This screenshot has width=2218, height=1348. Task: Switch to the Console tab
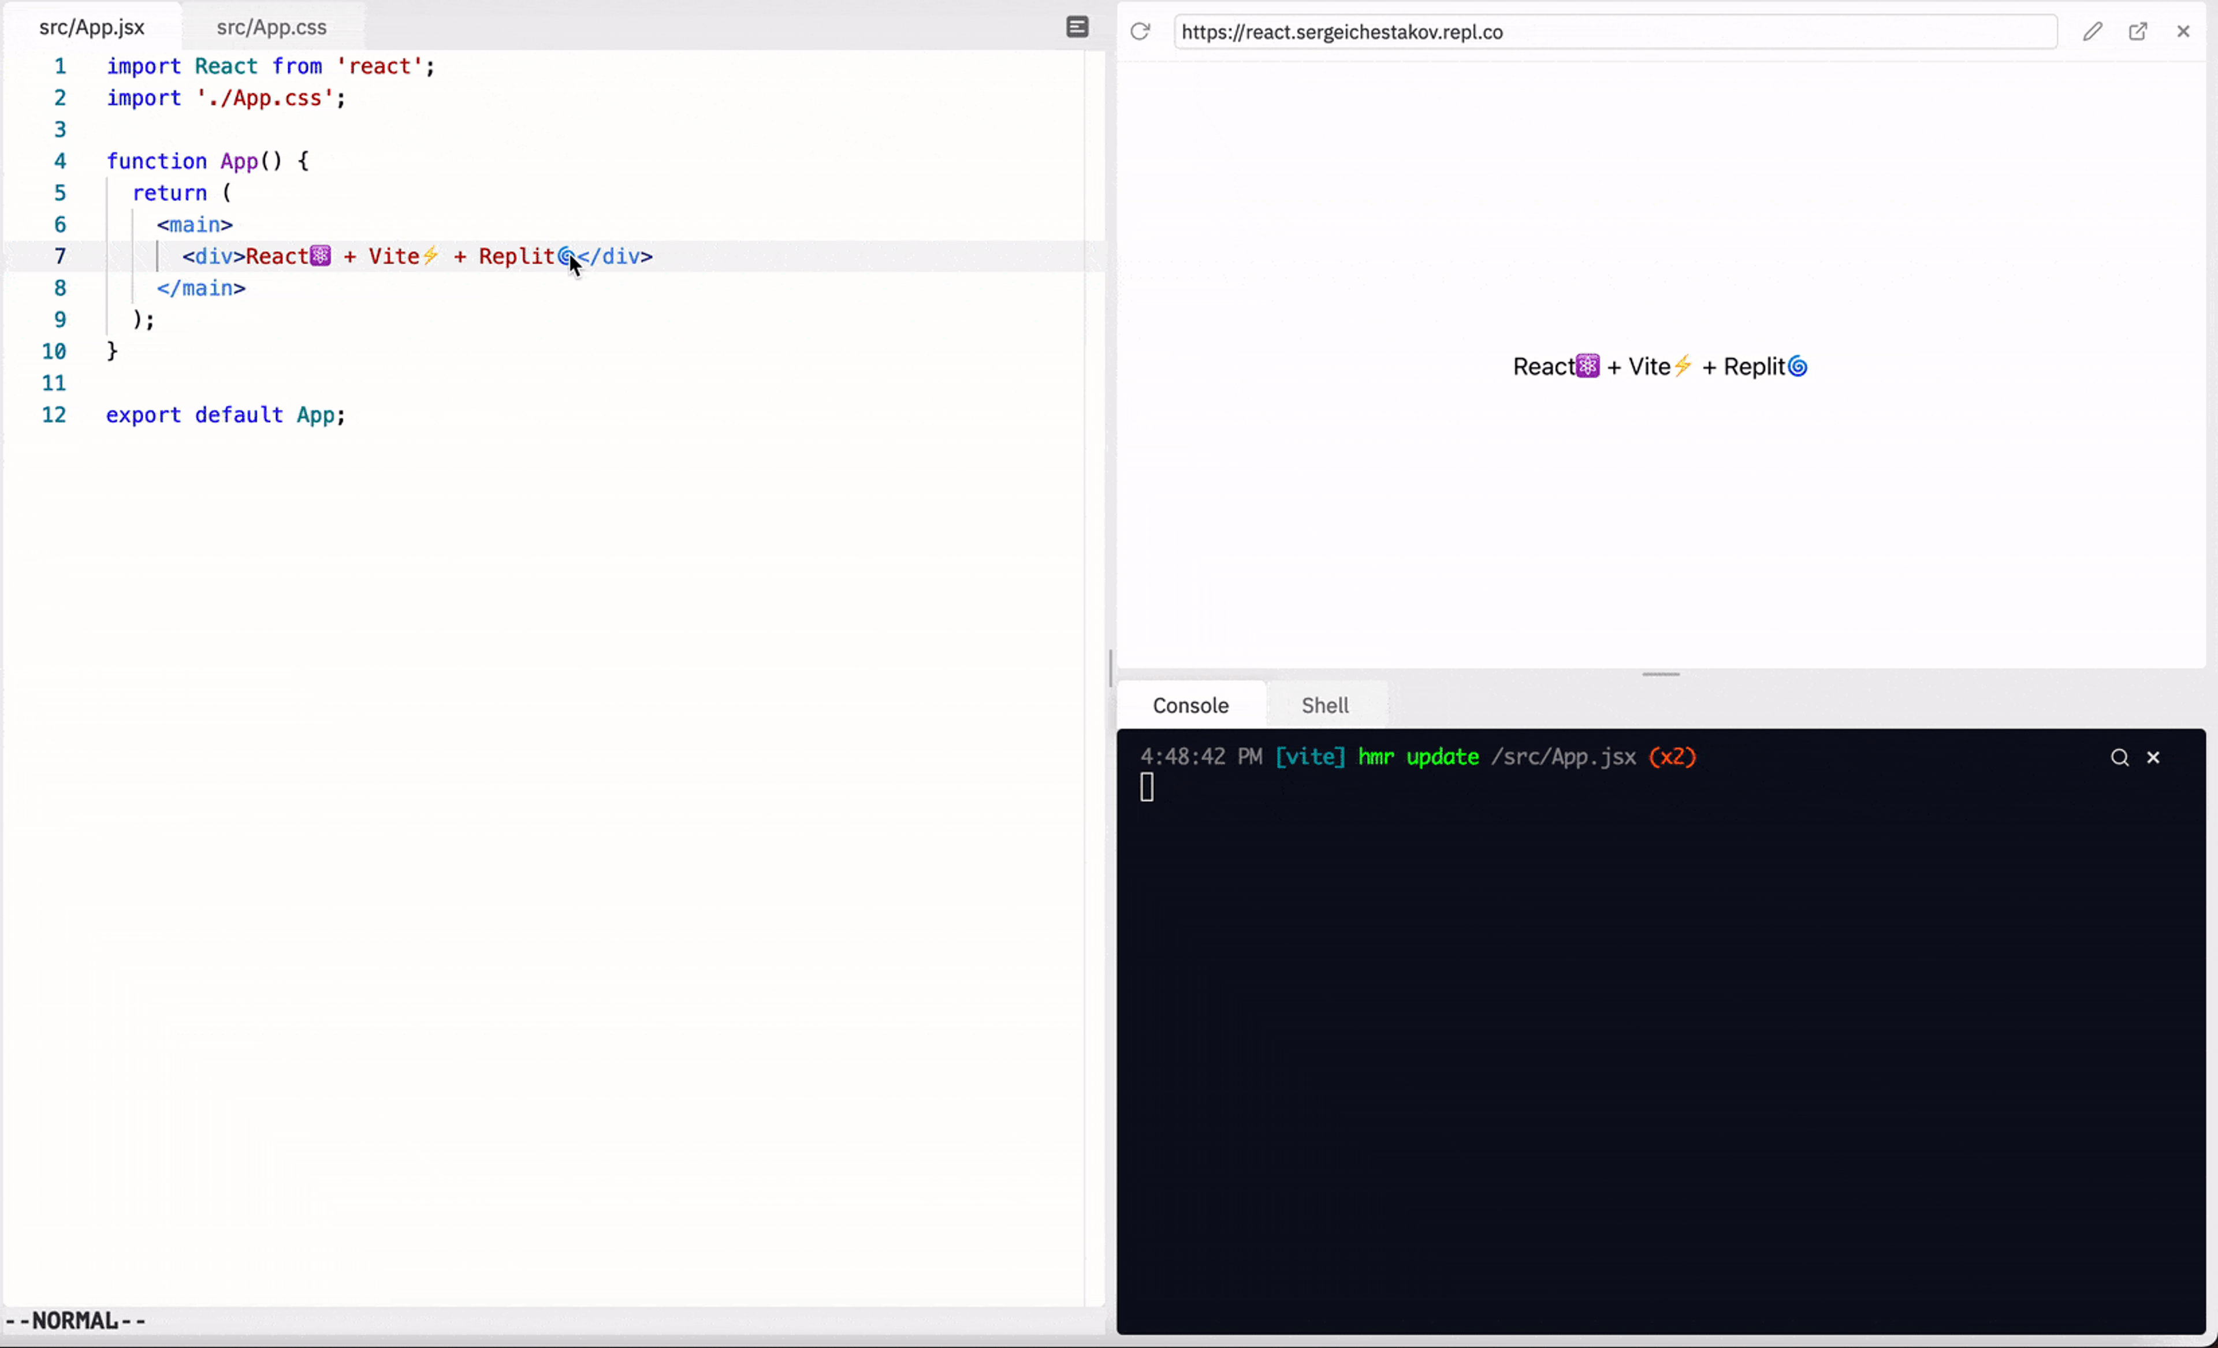click(x=1190, y=706)
